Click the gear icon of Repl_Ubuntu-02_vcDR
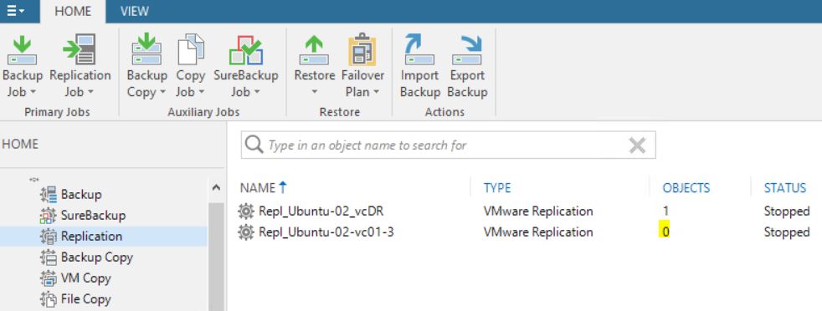This screenshot has width=822, height=311. pos(246,211)
